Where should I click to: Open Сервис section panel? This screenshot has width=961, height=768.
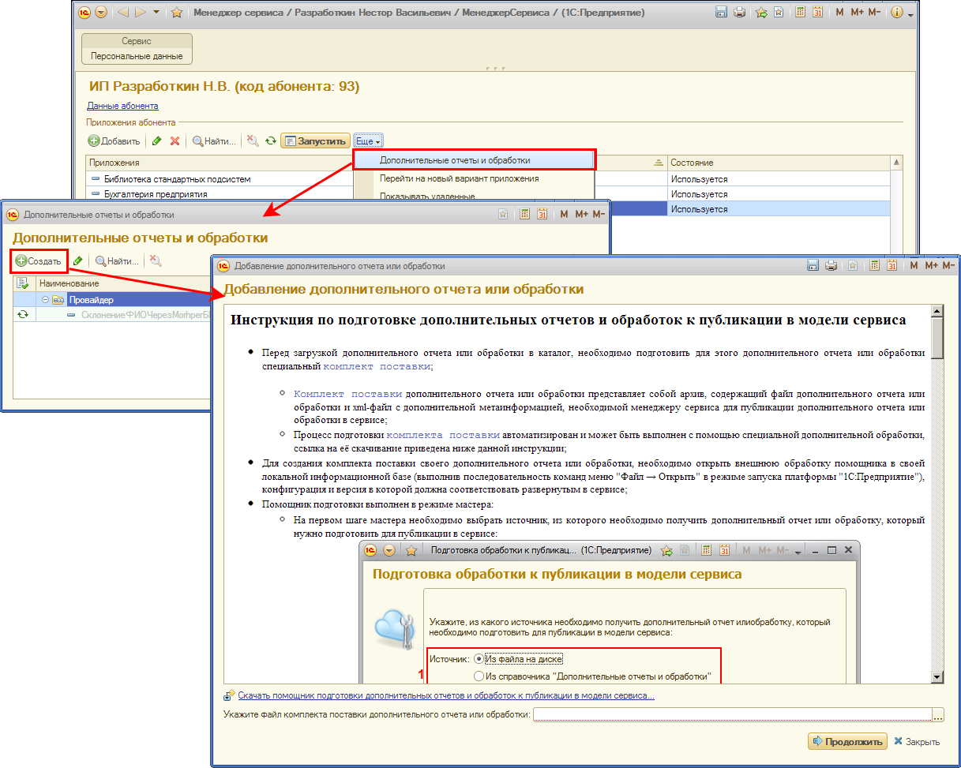(x=137, y=41)
